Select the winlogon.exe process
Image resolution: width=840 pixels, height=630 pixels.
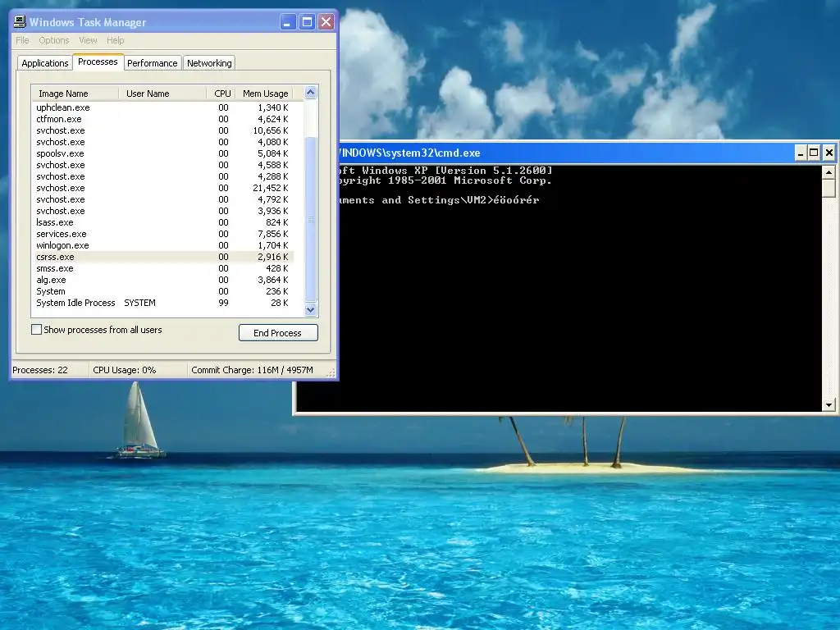(x=163, y=245)
